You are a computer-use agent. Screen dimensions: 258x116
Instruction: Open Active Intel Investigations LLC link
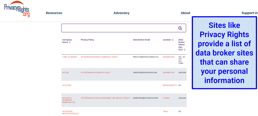point(70,112)
